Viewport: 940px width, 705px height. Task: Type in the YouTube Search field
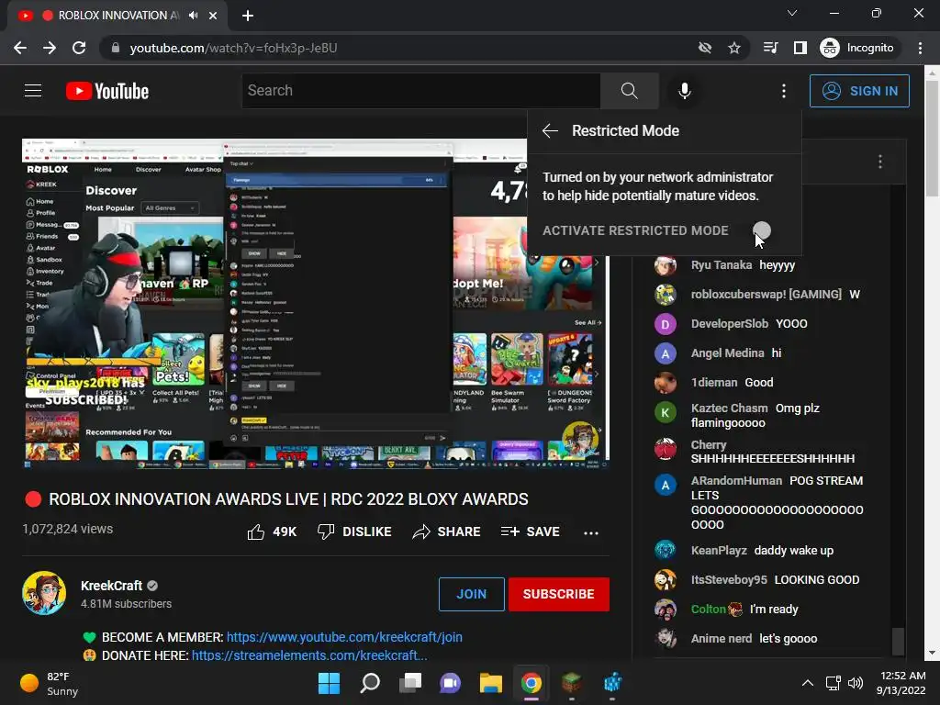[420, 91]
